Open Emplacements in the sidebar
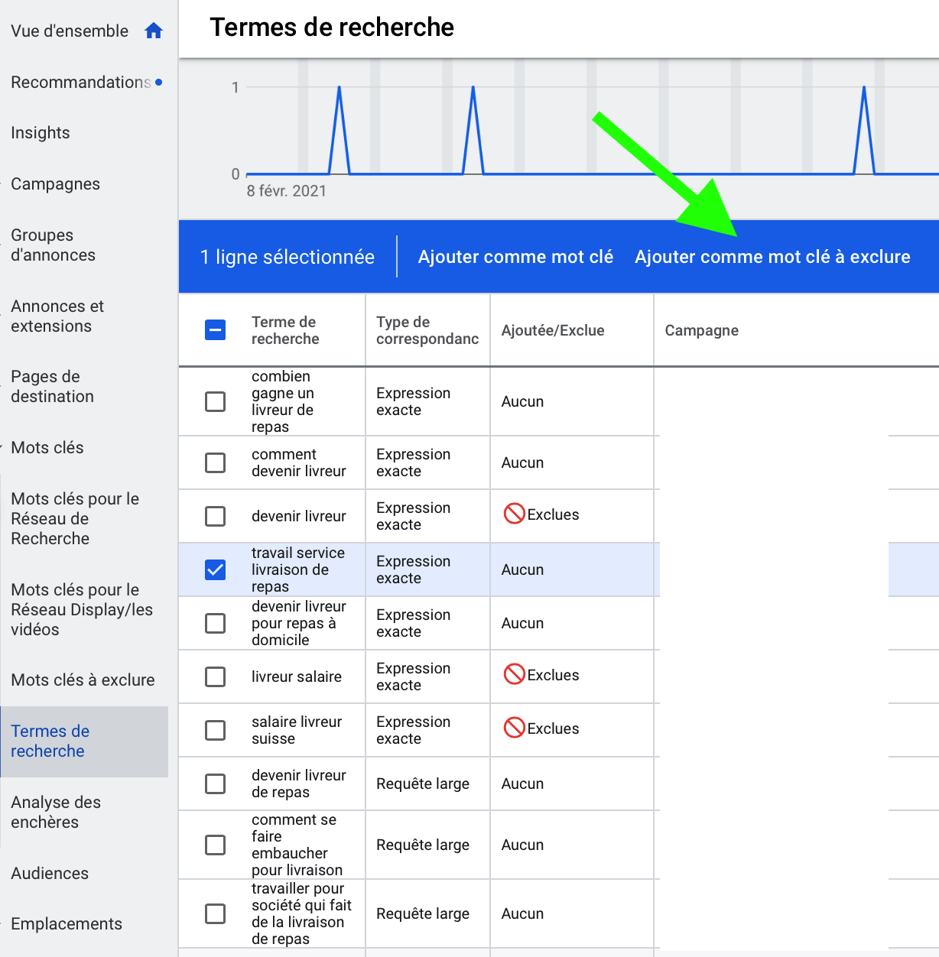This screenshot has height=957, width=939. tap(67, 923)
